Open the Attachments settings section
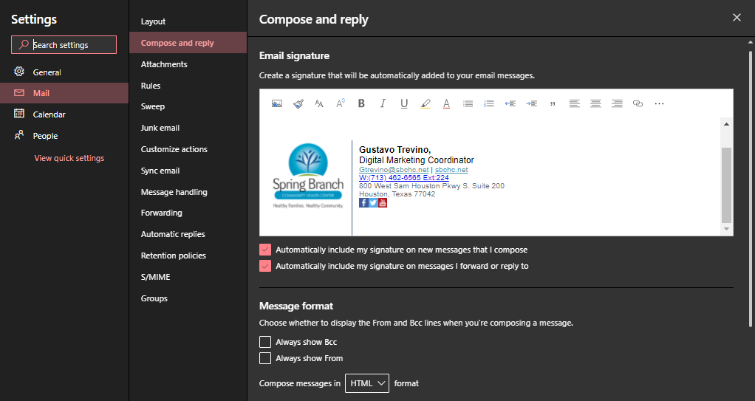Viewport: 755px width, 401px height. pos(164,64)
